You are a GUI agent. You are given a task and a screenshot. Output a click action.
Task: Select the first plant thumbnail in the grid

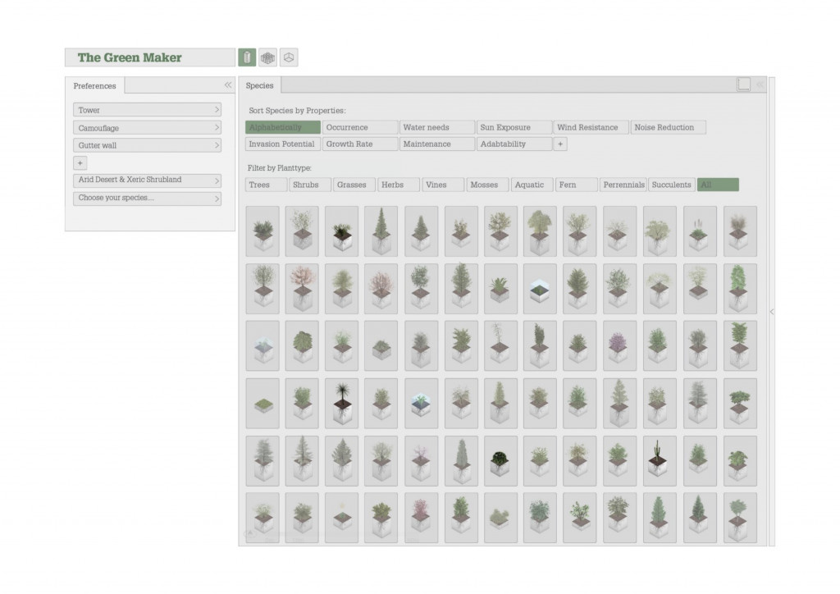(262, 231)
